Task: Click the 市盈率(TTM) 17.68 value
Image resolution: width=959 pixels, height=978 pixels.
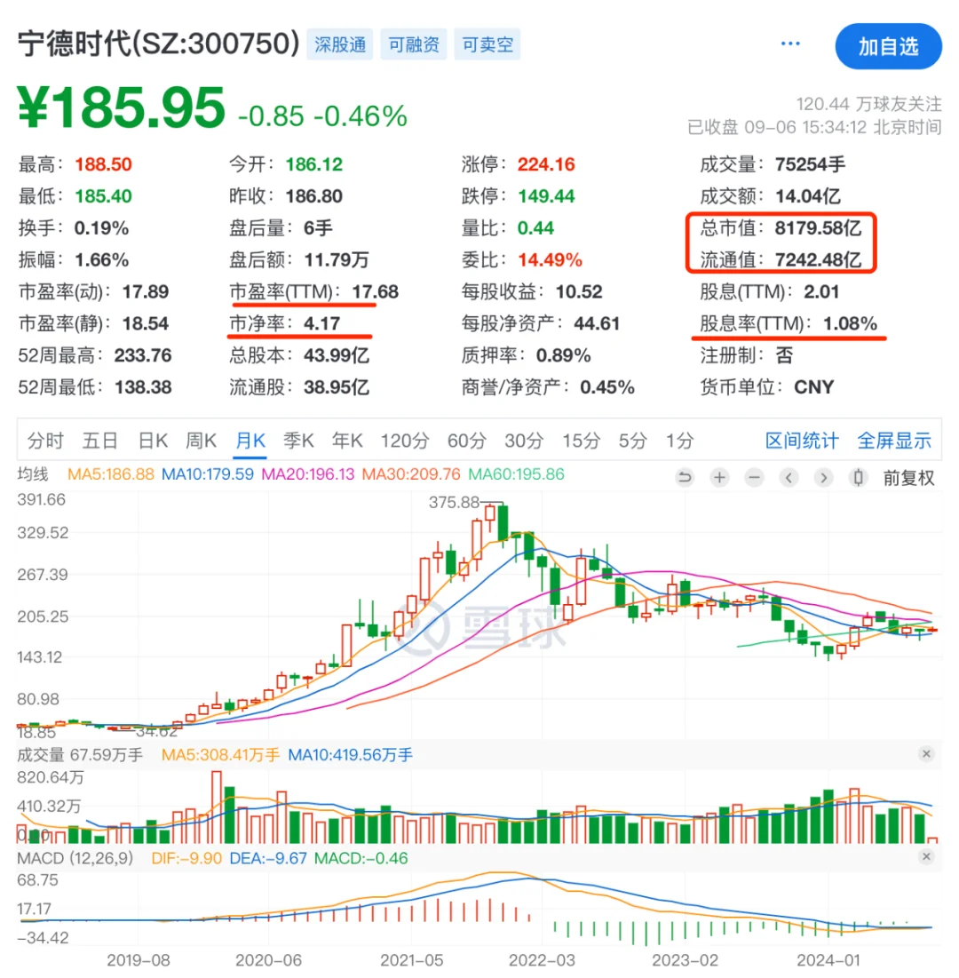Action: [x=376, y=292]
